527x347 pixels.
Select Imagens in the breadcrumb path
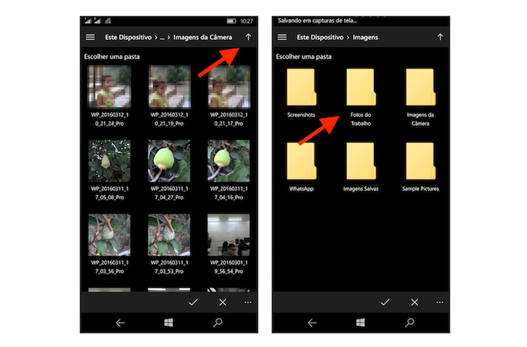[366, 37]
